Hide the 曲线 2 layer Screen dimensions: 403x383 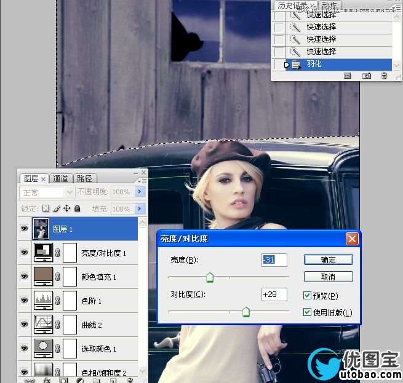(x=25, y=324)
